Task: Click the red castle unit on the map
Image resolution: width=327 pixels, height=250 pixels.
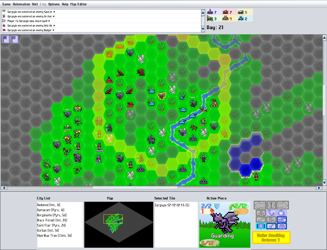Action: coord(141,72)
